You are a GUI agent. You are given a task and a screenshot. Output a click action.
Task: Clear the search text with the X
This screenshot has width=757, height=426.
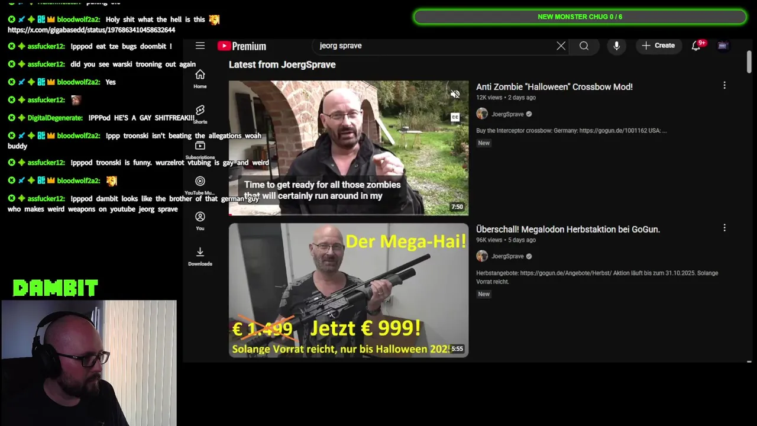561,46
